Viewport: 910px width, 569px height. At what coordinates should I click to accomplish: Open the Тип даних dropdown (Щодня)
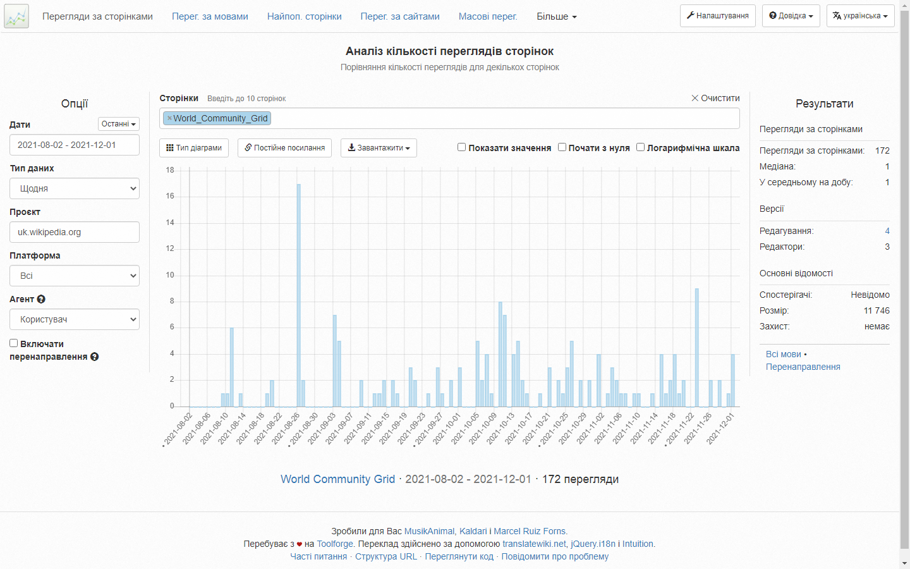[75, 188]
